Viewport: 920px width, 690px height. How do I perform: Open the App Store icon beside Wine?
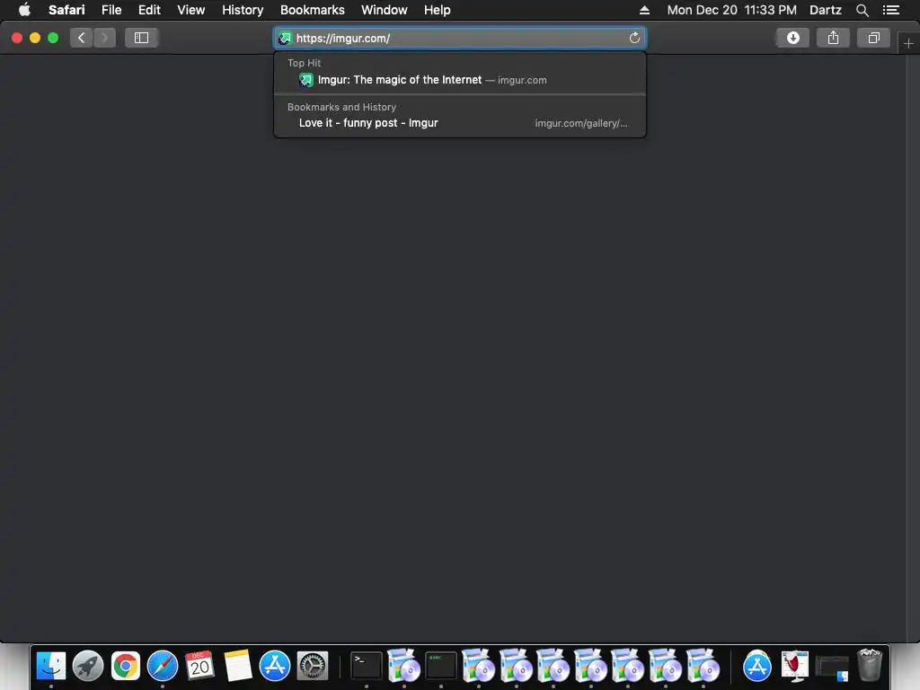[756, 666]
